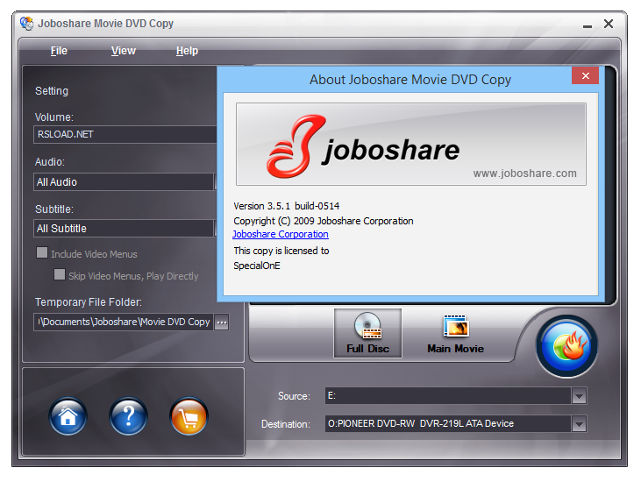The image size is (641, 482).
Task: Start burning with the flame button
Action: (x=567, y=346)
